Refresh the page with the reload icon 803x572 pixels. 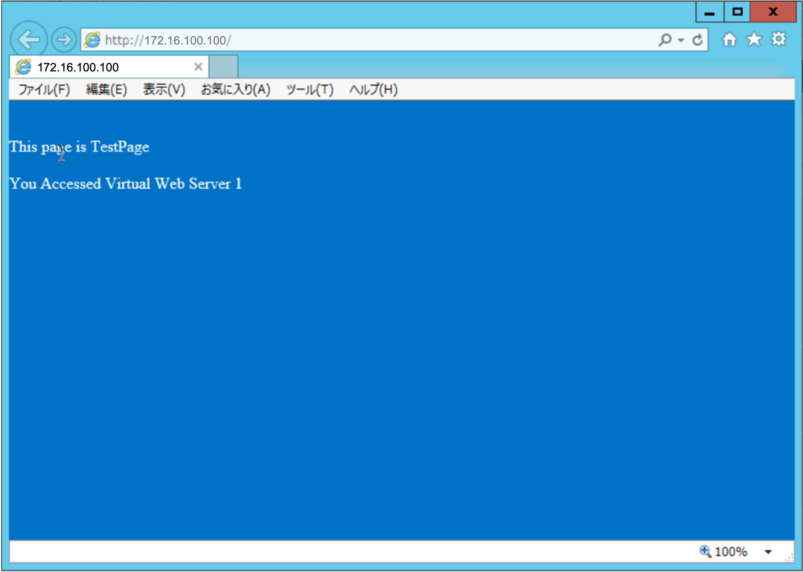(697, 40)
